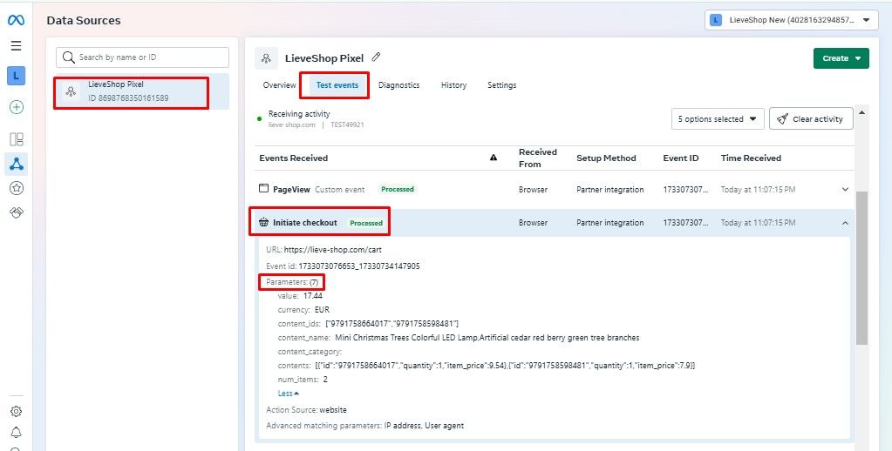
Task: Click the plus circle create icon
Action: [16, 107]
